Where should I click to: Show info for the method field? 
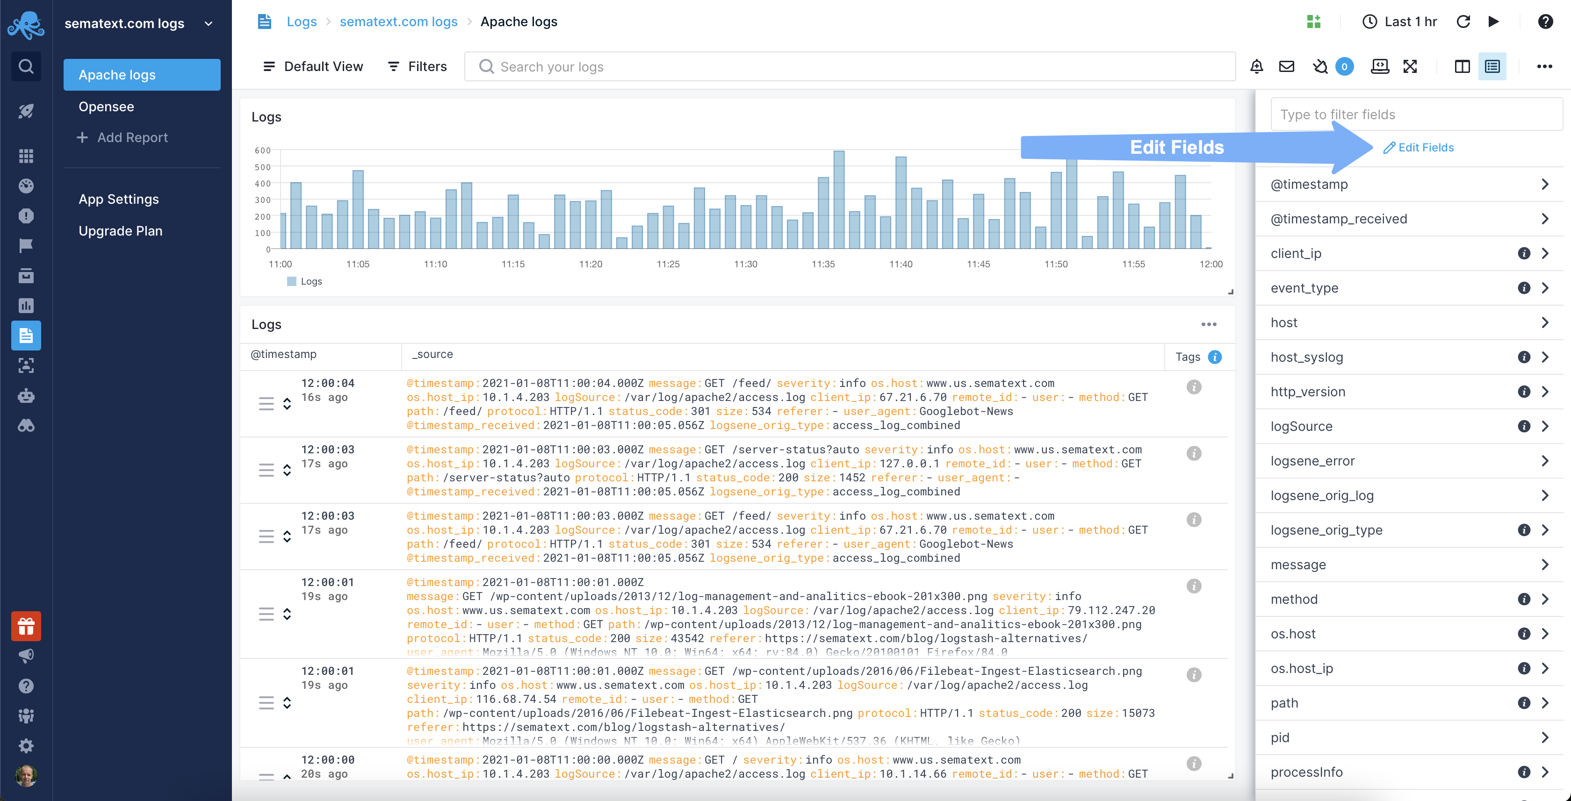pyautogui.click(x=1523, y=599)
